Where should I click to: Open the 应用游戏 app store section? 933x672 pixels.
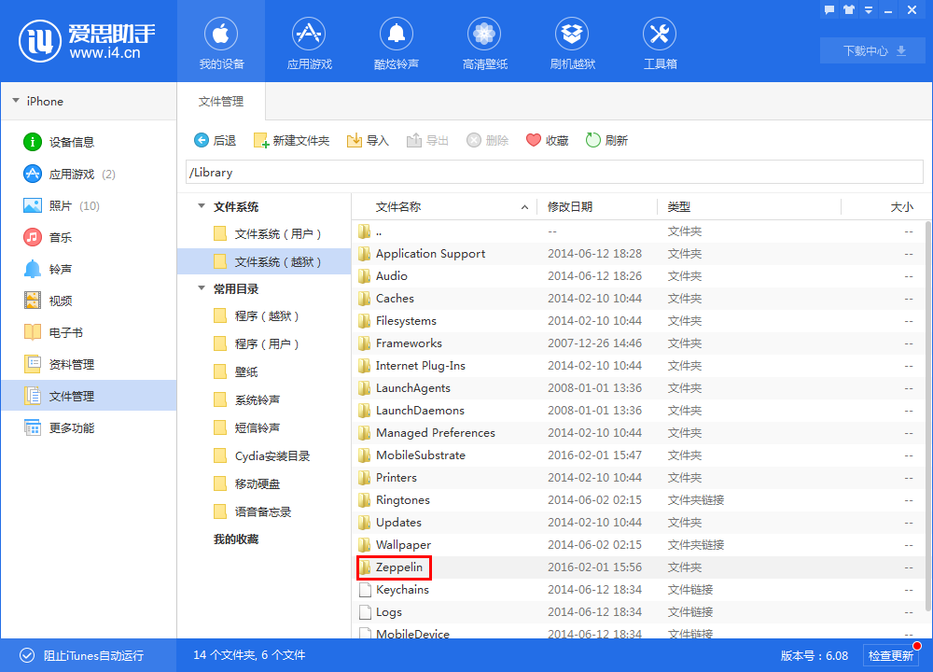[x=309, y=45]
